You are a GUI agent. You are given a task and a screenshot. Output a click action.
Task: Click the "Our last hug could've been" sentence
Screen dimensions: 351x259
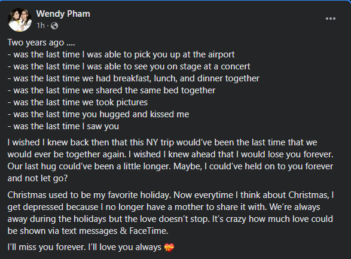point(89,166)
